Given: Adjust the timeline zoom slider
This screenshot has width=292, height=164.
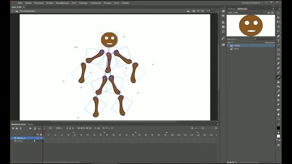Looking at the screenshot, I should pyautogui.click(x=203, y=128).
